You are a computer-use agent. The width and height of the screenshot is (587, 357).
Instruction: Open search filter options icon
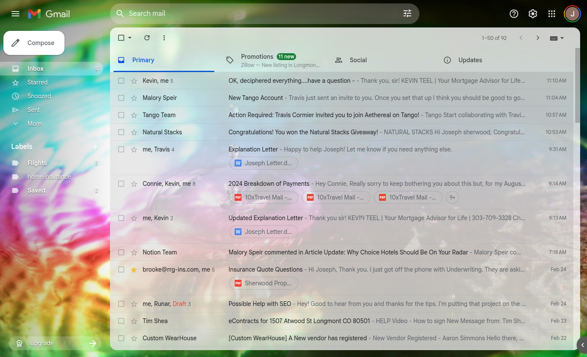407,14
